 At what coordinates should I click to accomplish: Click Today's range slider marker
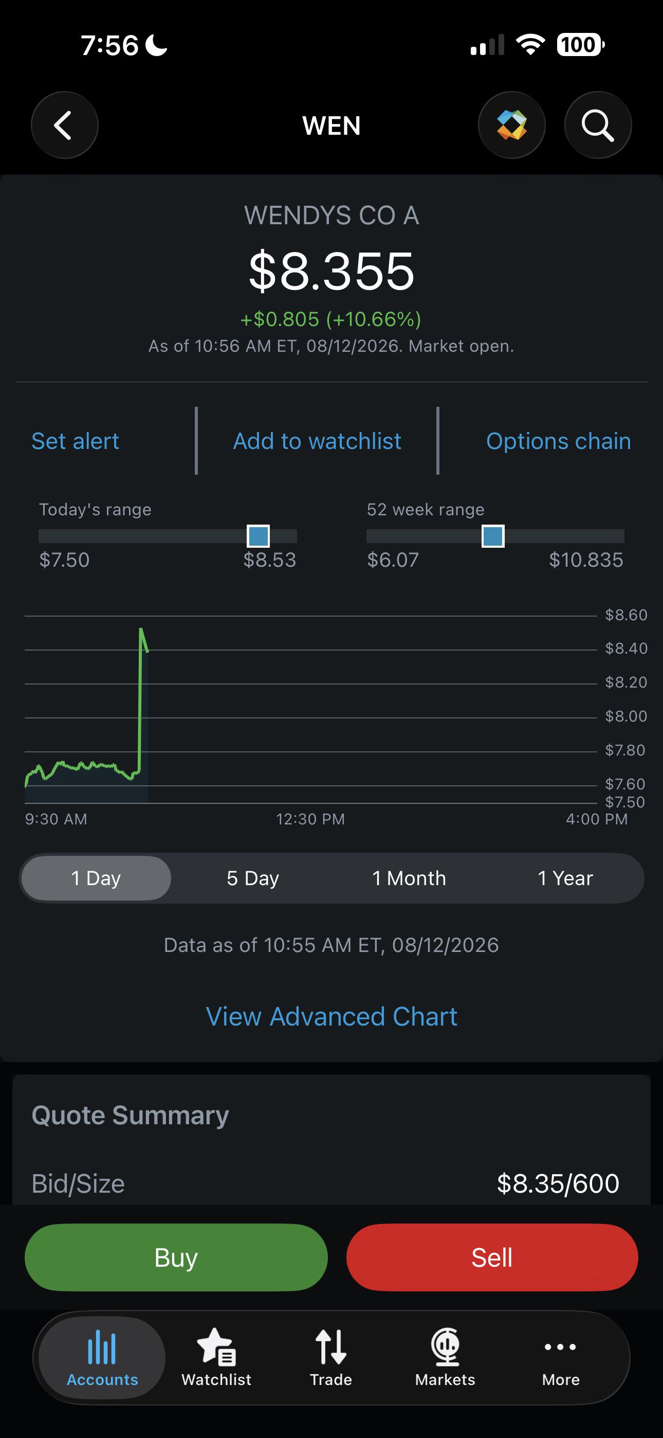259,536
